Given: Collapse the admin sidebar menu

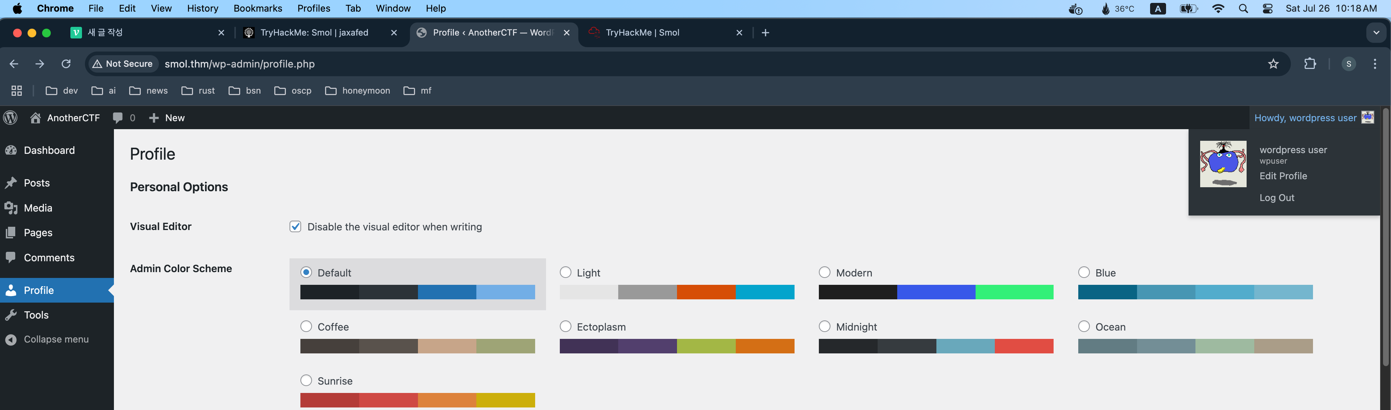Looking at the screenshot, I should (56, 339).
